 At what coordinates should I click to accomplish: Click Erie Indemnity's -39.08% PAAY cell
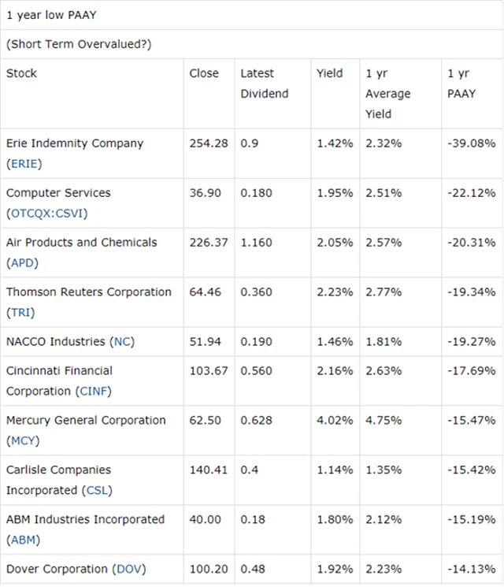(471, 143)
